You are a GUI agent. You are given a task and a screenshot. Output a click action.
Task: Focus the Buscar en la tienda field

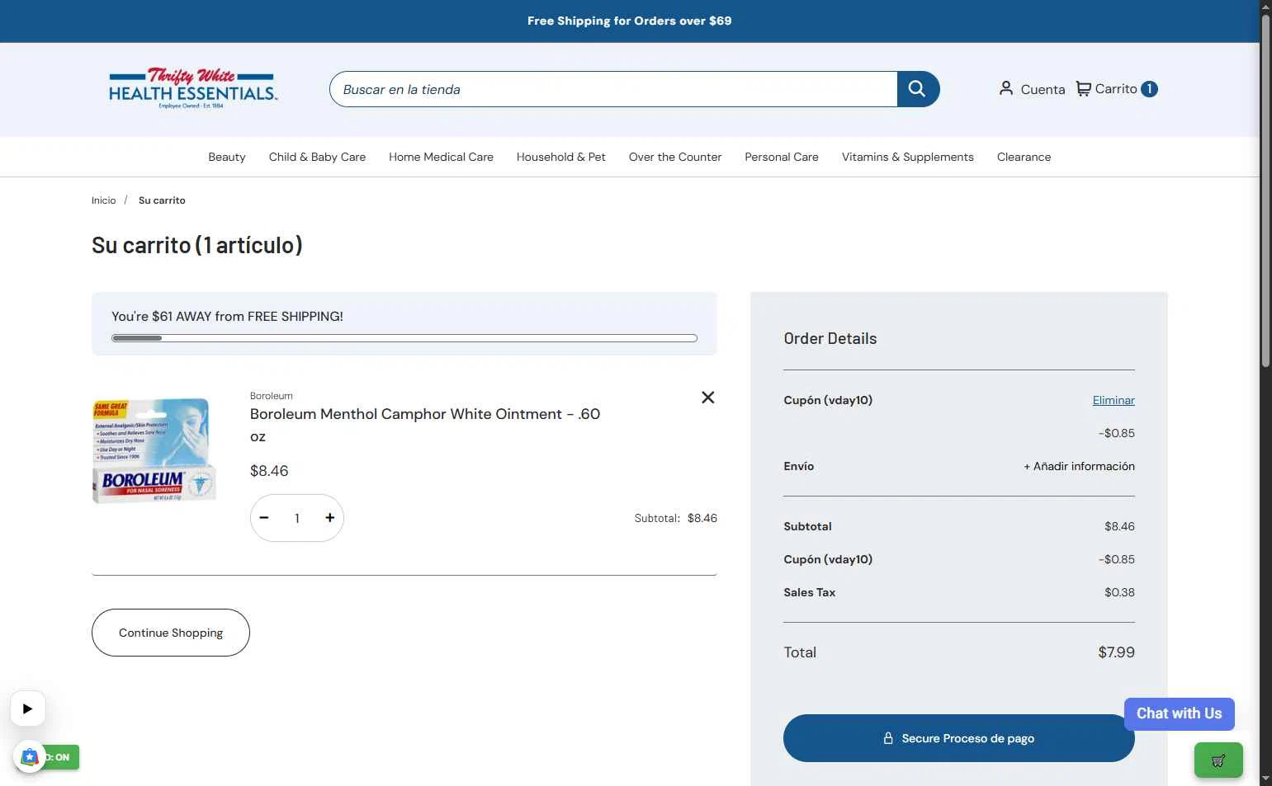pyautogui.click(x=613, y=89)
